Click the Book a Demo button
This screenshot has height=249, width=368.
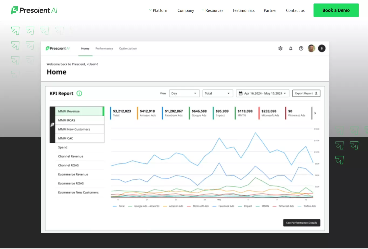(336, 10)
